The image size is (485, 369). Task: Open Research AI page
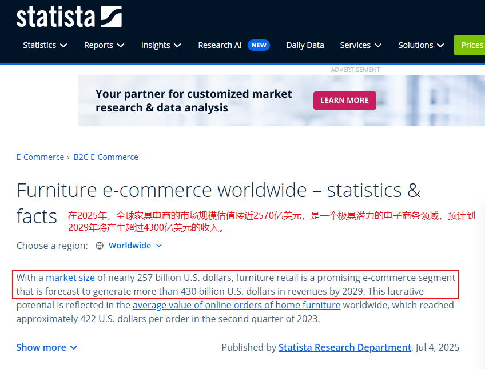coord(220,45)
